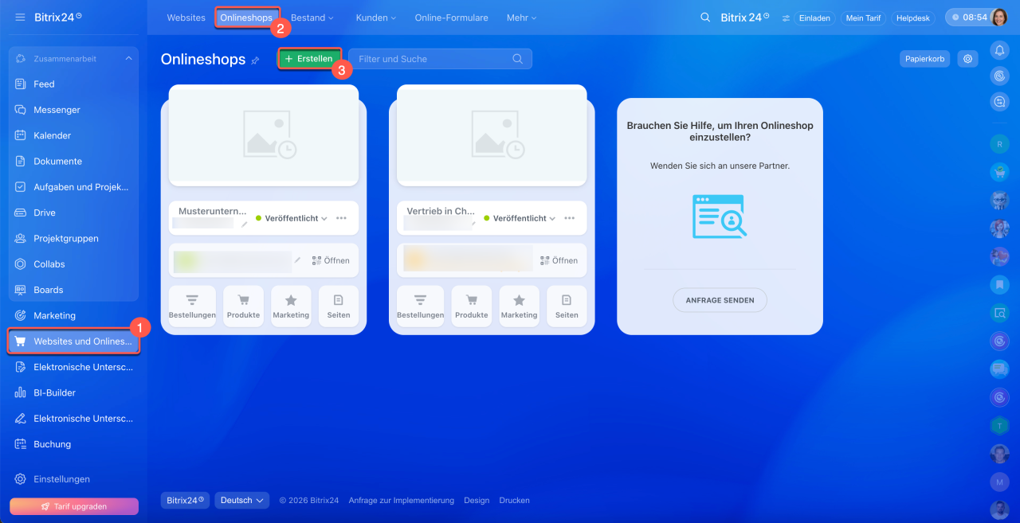Toggle the pin next to Onlineshops title
The width and height of the screenshot is (1020, 523).
[255, 60]
